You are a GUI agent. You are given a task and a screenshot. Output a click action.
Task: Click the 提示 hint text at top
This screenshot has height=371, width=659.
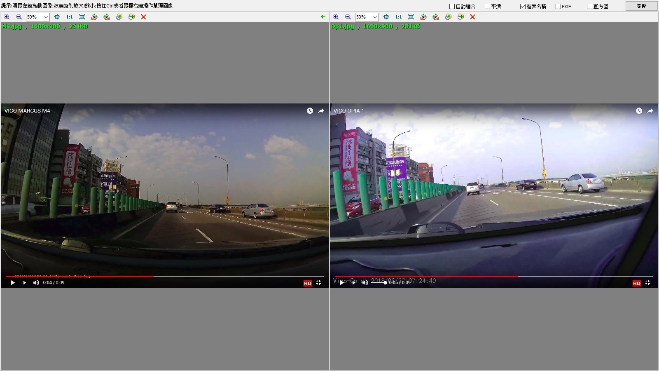87,6
